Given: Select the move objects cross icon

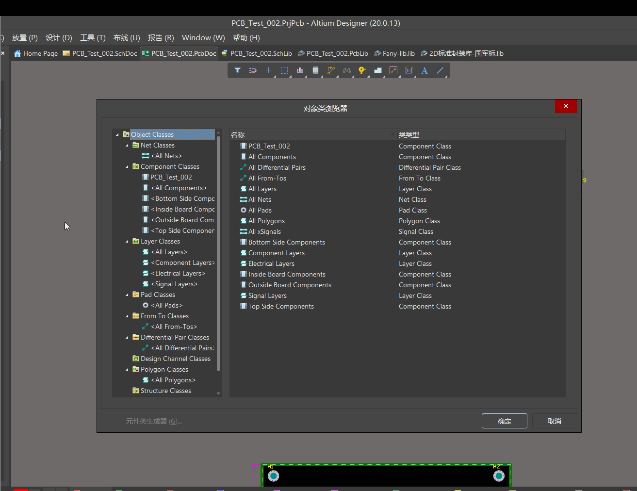Looking at the screenshot, I should pos(268,70).
